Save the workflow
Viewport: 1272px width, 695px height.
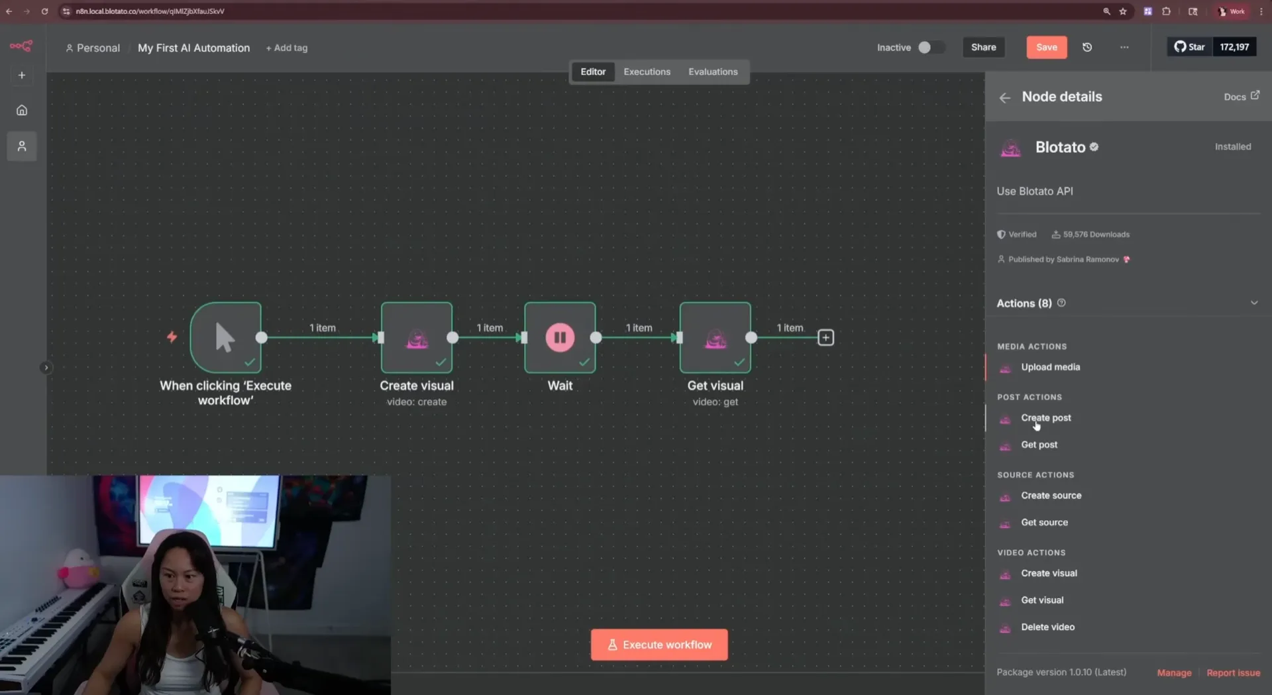(x=1046, y=47)
